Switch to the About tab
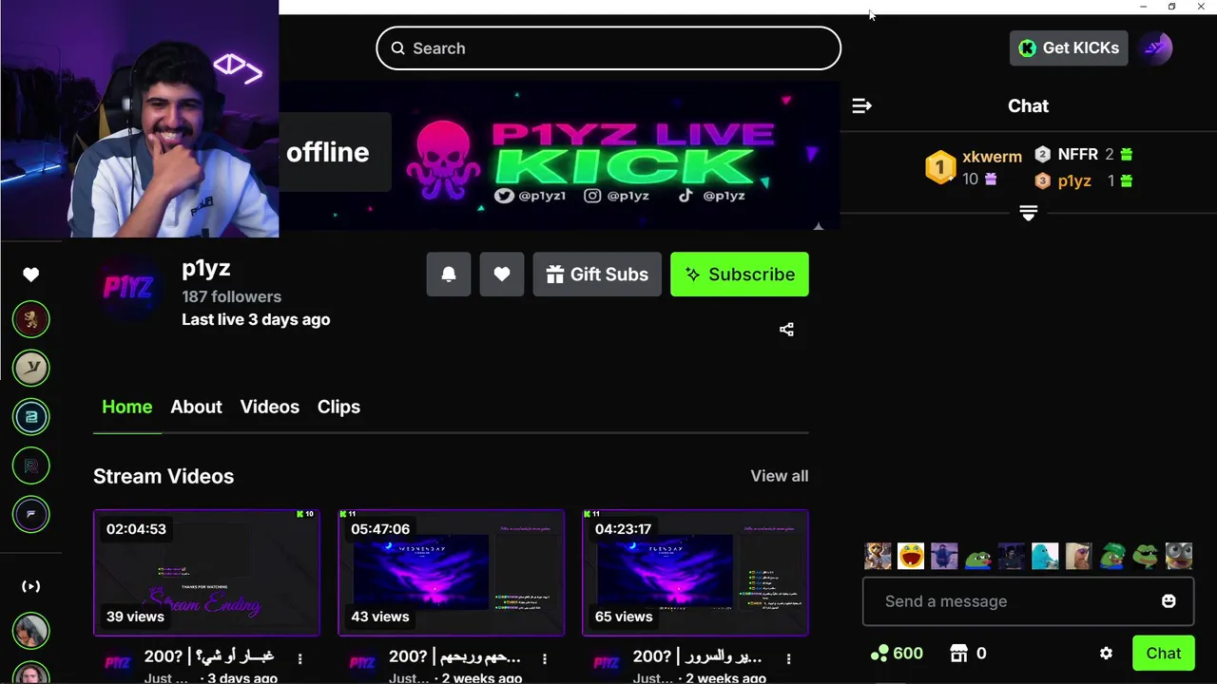The width and height of the screenshot is (1217, 684). 196,407
